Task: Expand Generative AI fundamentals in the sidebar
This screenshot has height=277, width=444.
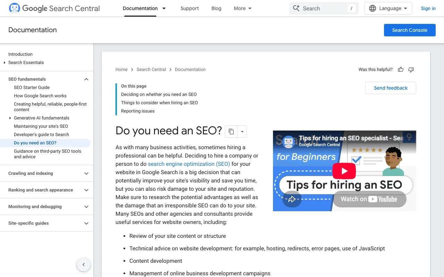Action: (x=10, y=118)
